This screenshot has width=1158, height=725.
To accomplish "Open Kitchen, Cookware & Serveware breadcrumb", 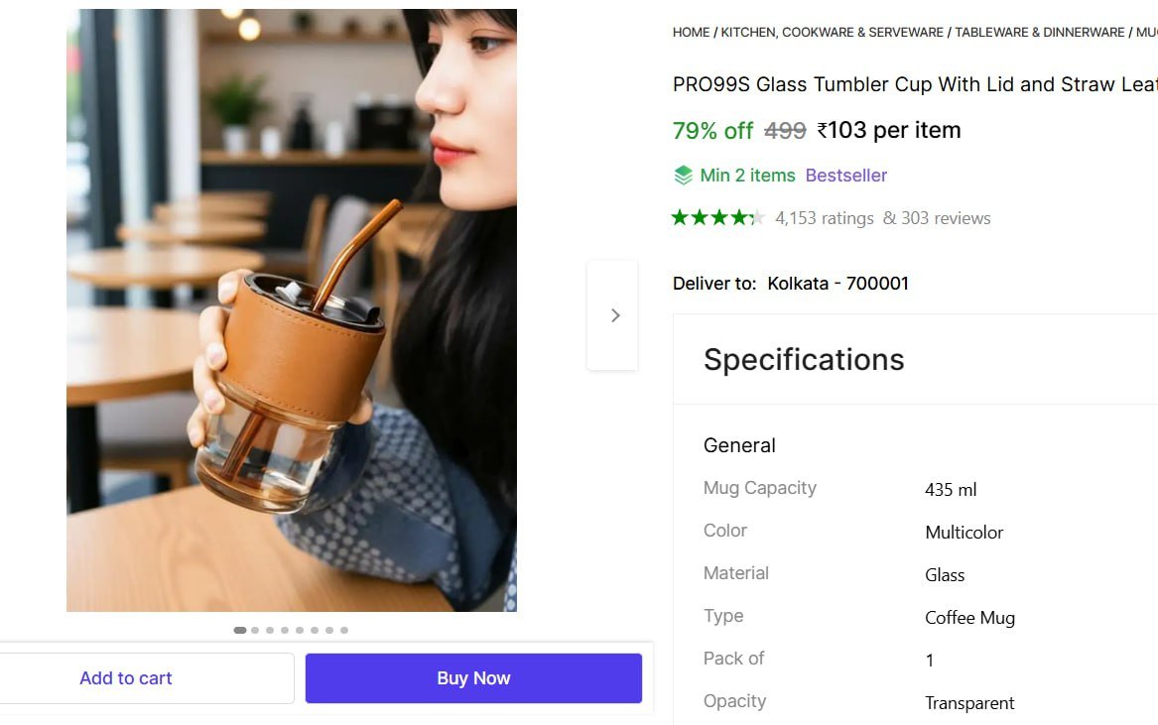I will click(832, 33).
